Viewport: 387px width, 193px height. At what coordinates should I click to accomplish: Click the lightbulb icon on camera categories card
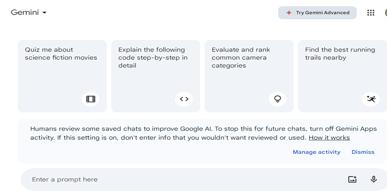277,99
